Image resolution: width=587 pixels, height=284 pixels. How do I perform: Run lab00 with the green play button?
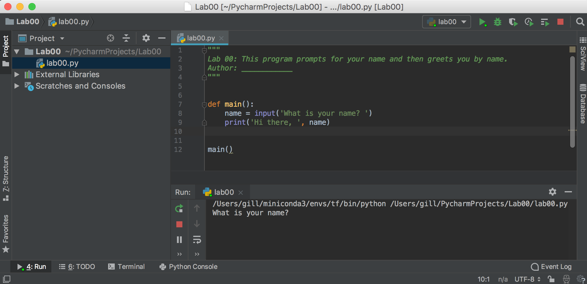(x=482, y=22)
